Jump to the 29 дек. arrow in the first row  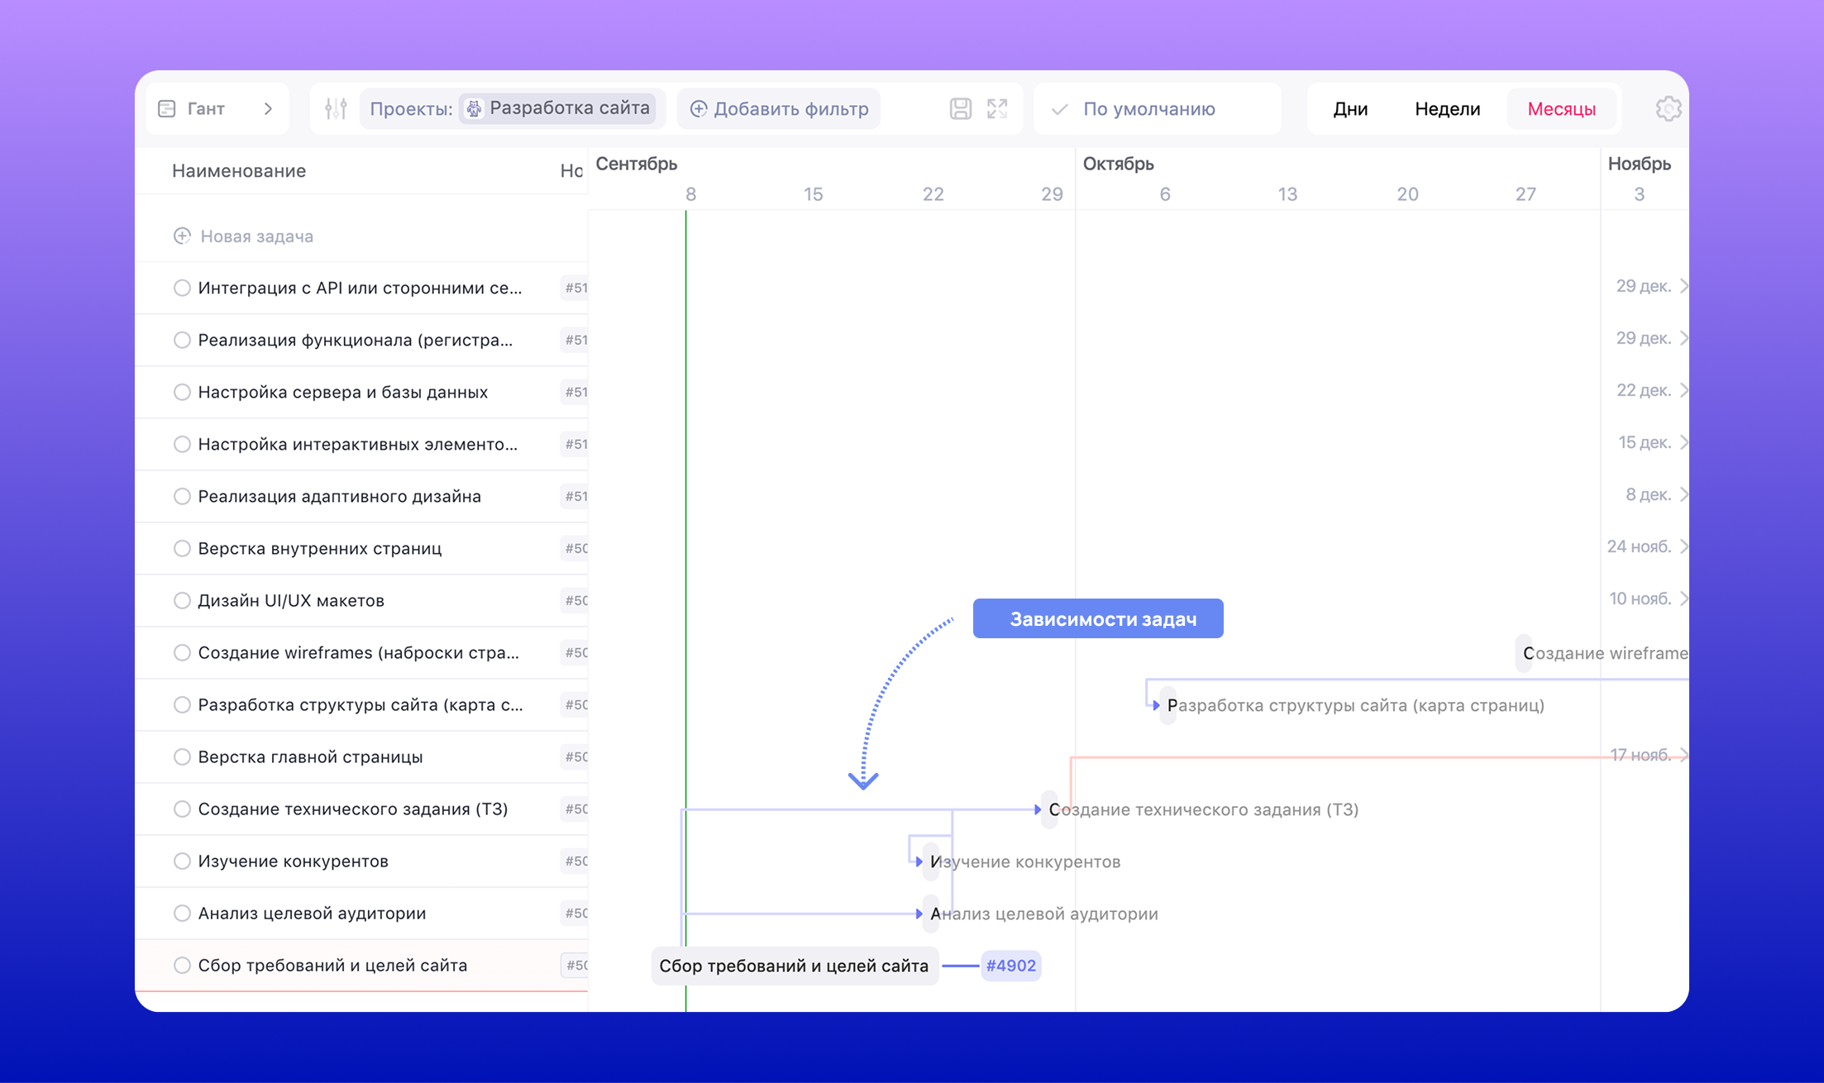1683,286
